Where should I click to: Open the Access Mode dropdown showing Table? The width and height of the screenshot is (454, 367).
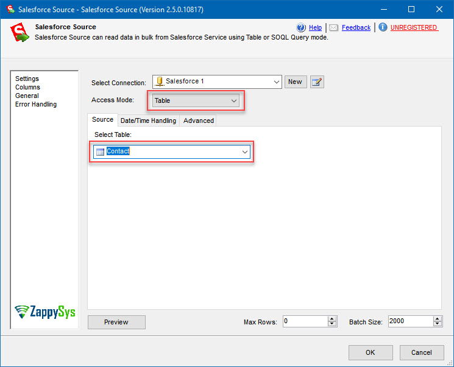click(196, 100)
